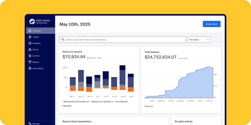Open the Settings gear icon
The width and height of the screenshot is (251, 125).
[x=30, y=123]
